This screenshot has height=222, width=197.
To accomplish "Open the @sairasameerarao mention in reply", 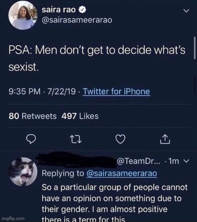I will pyautogui.click(x=122, y=173).
